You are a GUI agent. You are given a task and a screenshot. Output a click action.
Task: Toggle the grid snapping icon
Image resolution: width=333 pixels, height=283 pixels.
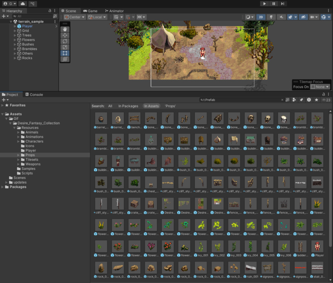pos(128,17)
